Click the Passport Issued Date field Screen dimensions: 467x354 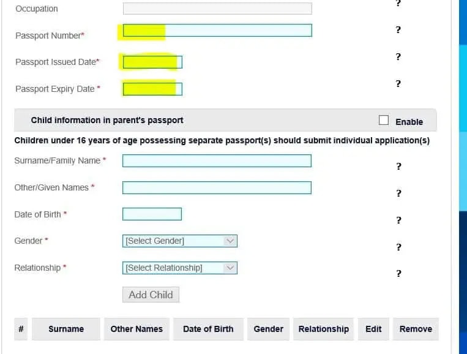click(152, 62)
